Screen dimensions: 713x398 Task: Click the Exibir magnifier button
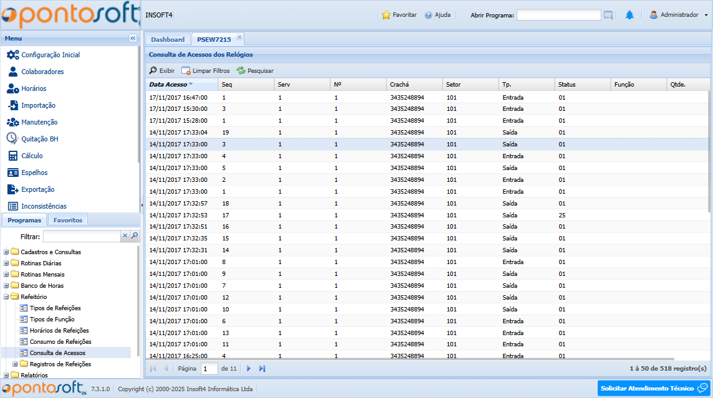click(x=162, y=71)
